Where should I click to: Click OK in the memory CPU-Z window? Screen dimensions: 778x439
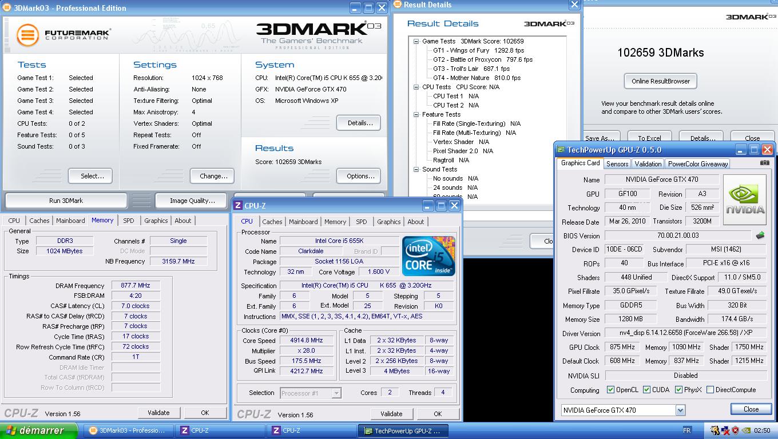[205, 413]
